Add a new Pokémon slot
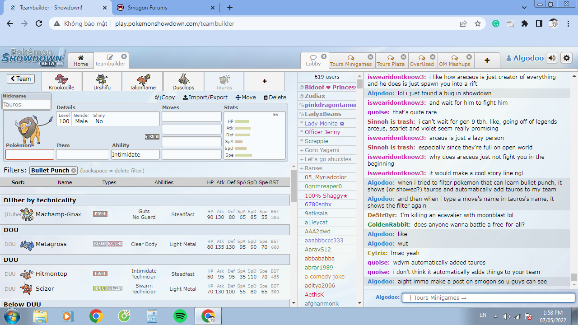The image size is (578, 325). click(x=265, y=82)
